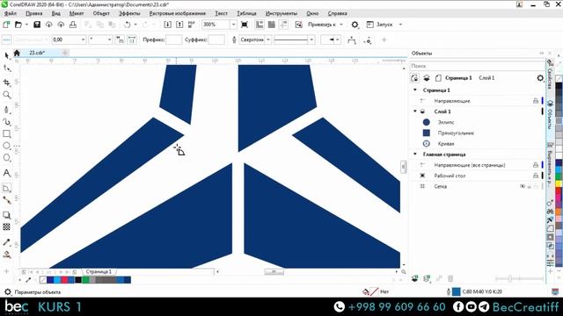563x316 pixels.
Task: Open the Запуск dropdown
Action: pos(400,25)
